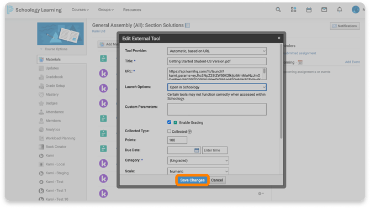The height and width of the screenshot is (208, 370).
Task: Click the Kami Ltd link
Action: click(99, 31)
